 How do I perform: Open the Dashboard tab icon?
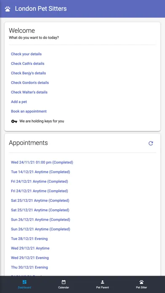click(24, 282)
